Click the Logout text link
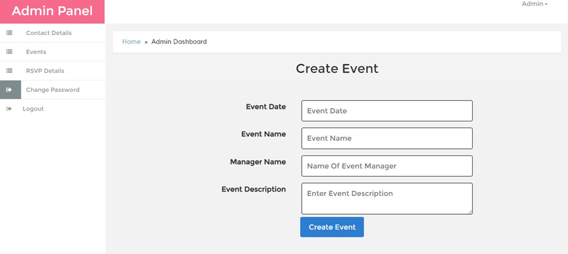This screenshot has height=254, width=568. (33, 109)
